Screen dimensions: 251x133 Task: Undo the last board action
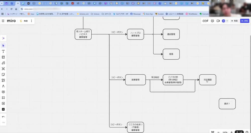[x=3, y=117]
